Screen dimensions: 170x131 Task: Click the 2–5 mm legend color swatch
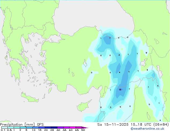click(x=23, y=128)
